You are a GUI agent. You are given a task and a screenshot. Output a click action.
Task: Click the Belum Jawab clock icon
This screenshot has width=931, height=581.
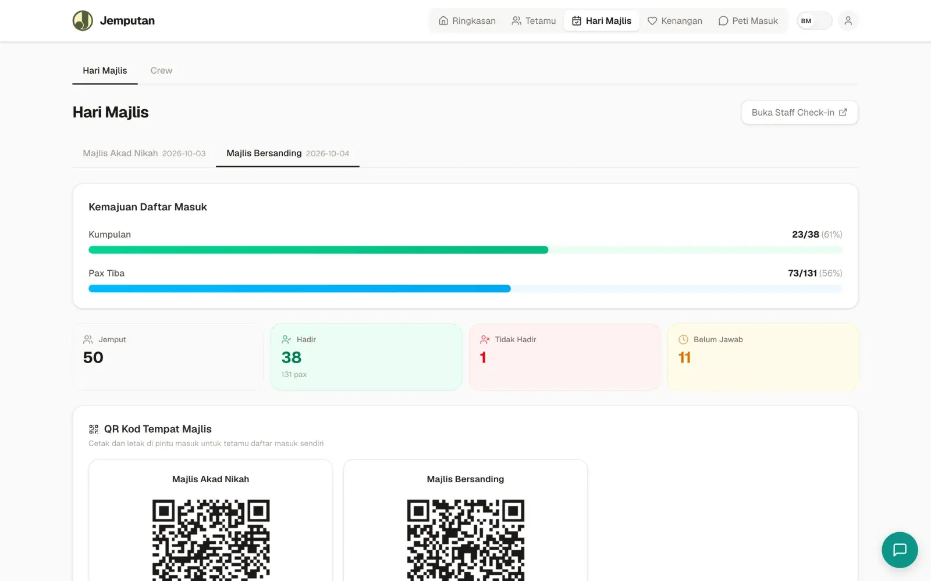click(683, 339)
